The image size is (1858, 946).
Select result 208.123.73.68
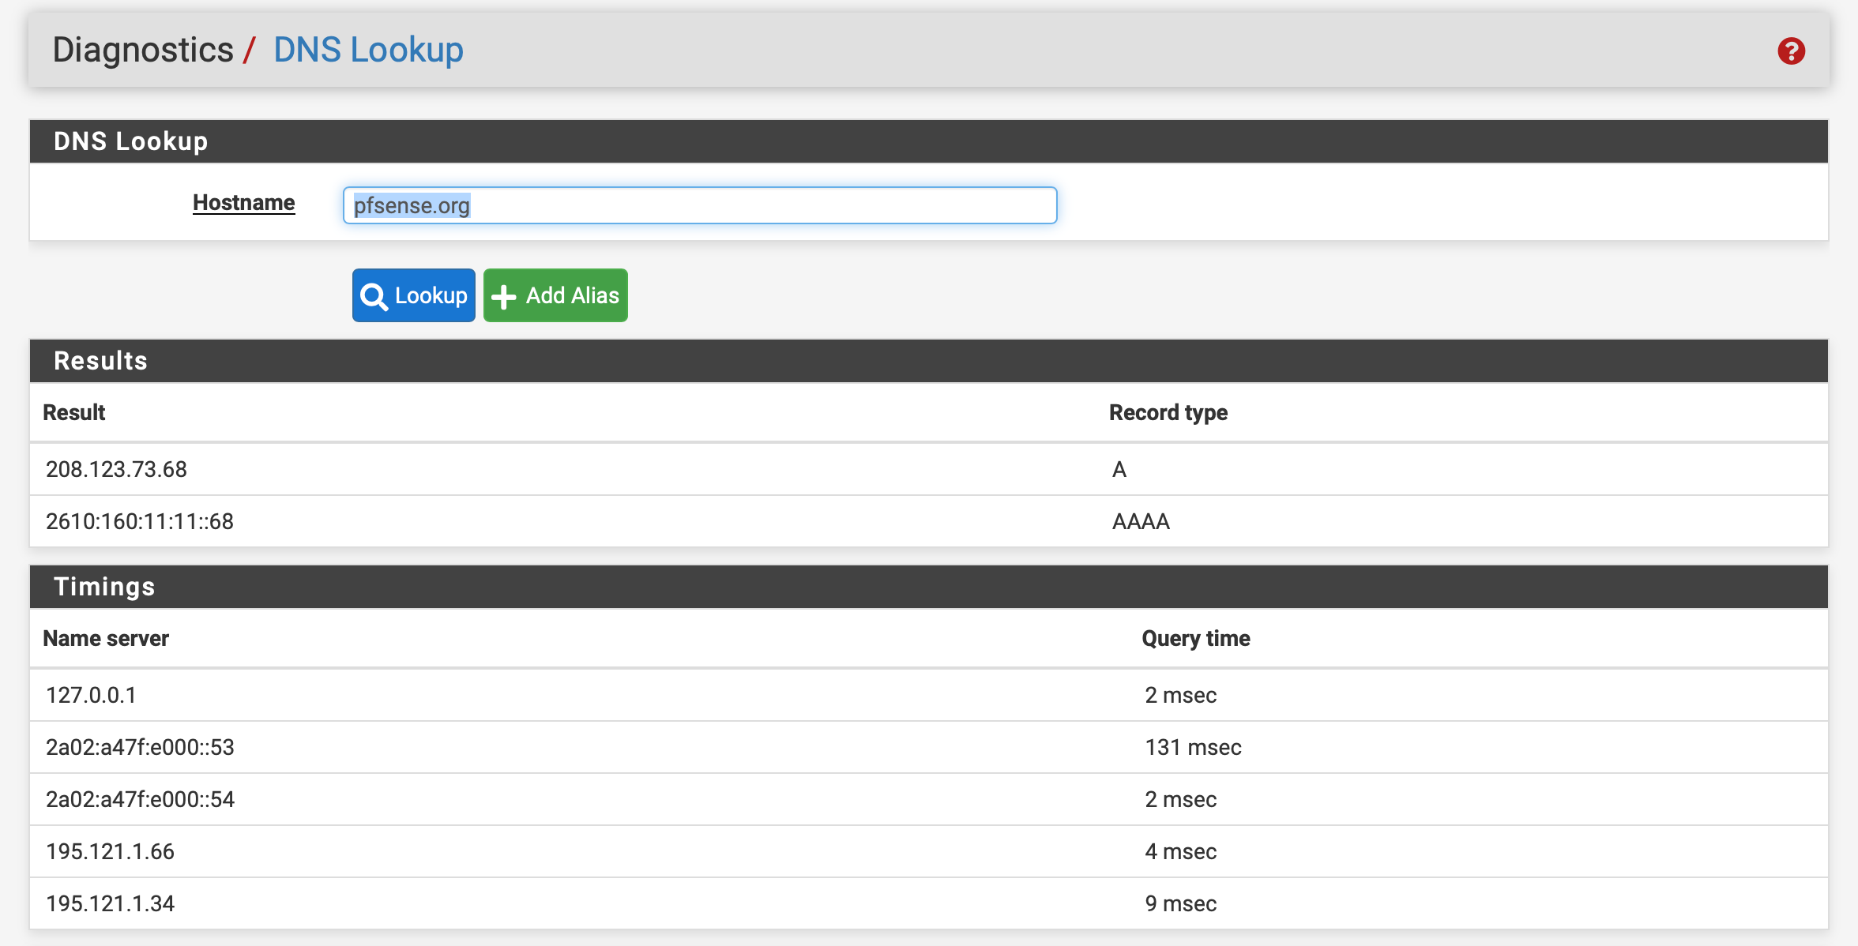pyautogui.click(x=116, y=469)
